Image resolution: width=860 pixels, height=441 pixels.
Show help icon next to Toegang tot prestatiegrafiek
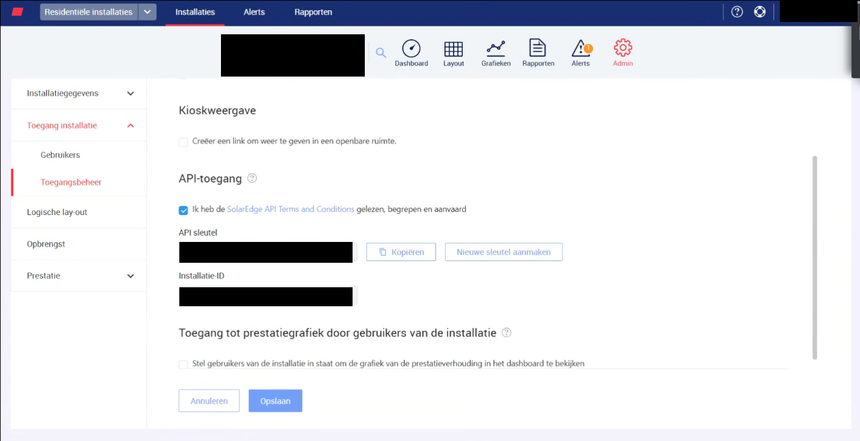(506, 333)
